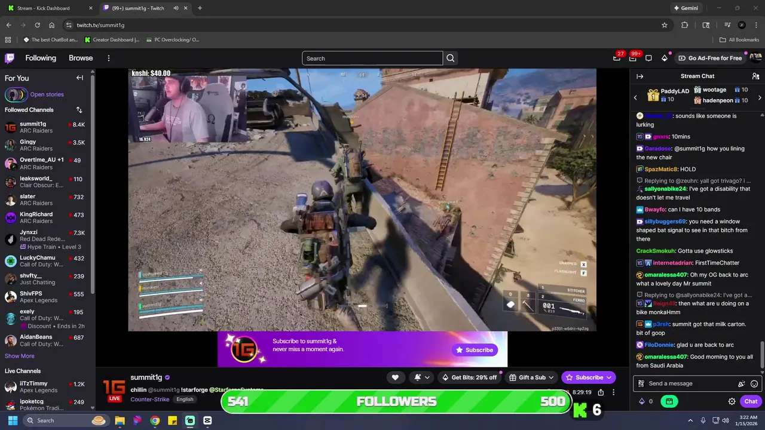This screenshot has height=430, width=765.
Task: Click Subscribe in the summit1g banner
Action: 475,350
